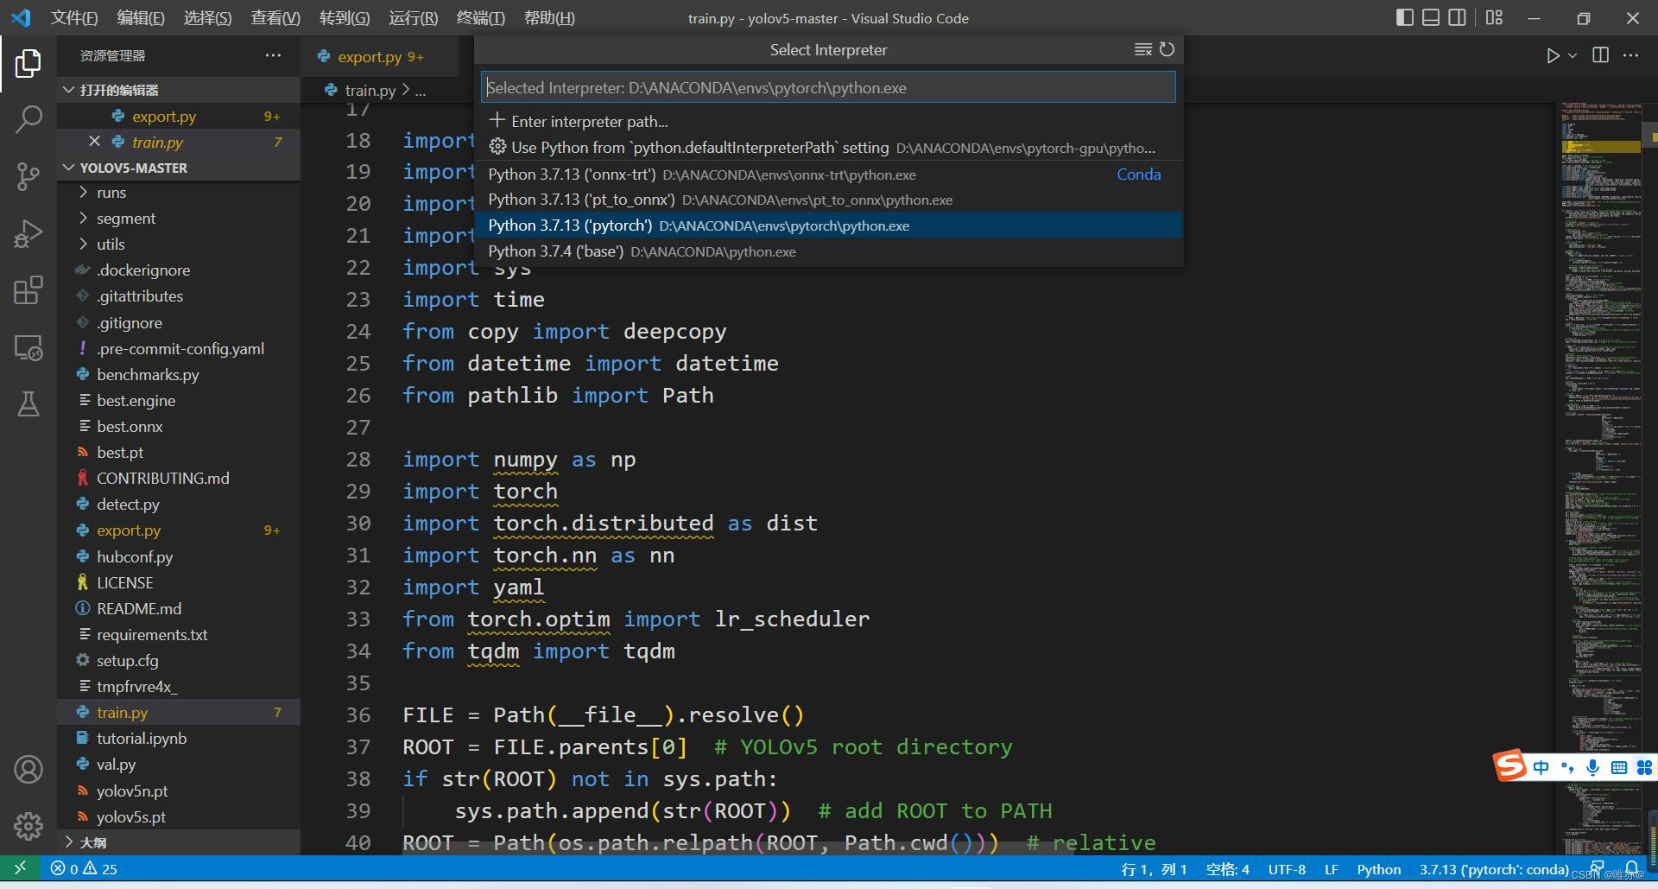Open the Search view in activity bar
The height and width of the screenshot is (889, 1658).
28,119
